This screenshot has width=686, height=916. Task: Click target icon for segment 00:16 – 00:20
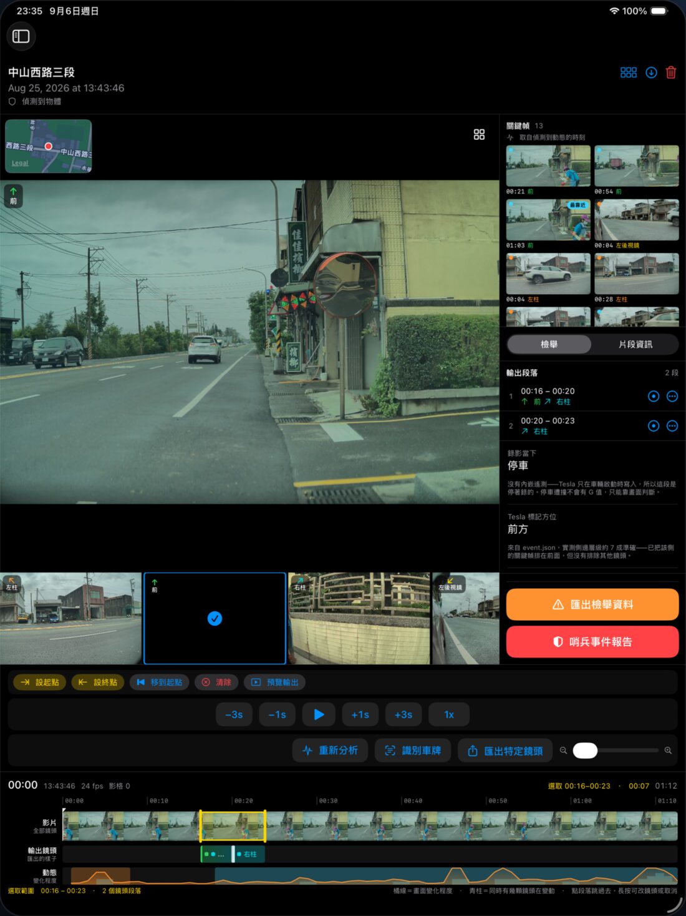click(654, 396)
